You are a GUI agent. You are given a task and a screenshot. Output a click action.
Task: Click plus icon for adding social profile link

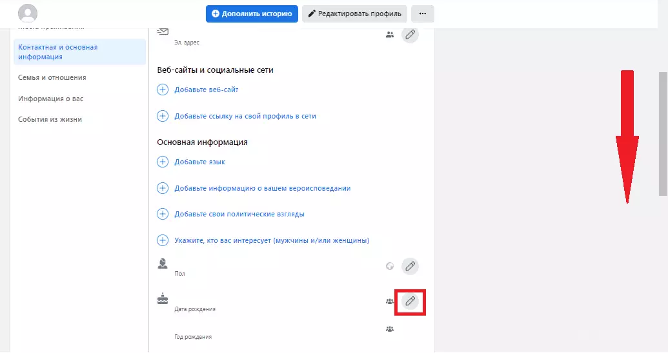coord(163,116)
